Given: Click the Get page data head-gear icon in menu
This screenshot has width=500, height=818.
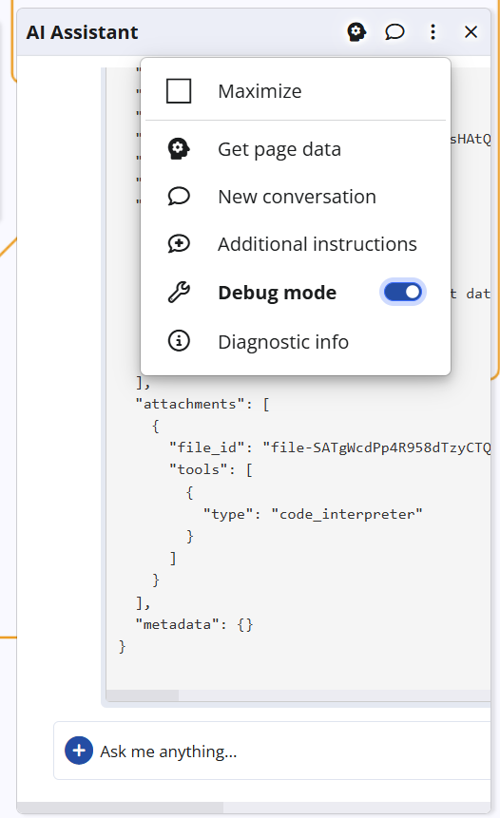Looking at the screenshot, I should (179, 149).
